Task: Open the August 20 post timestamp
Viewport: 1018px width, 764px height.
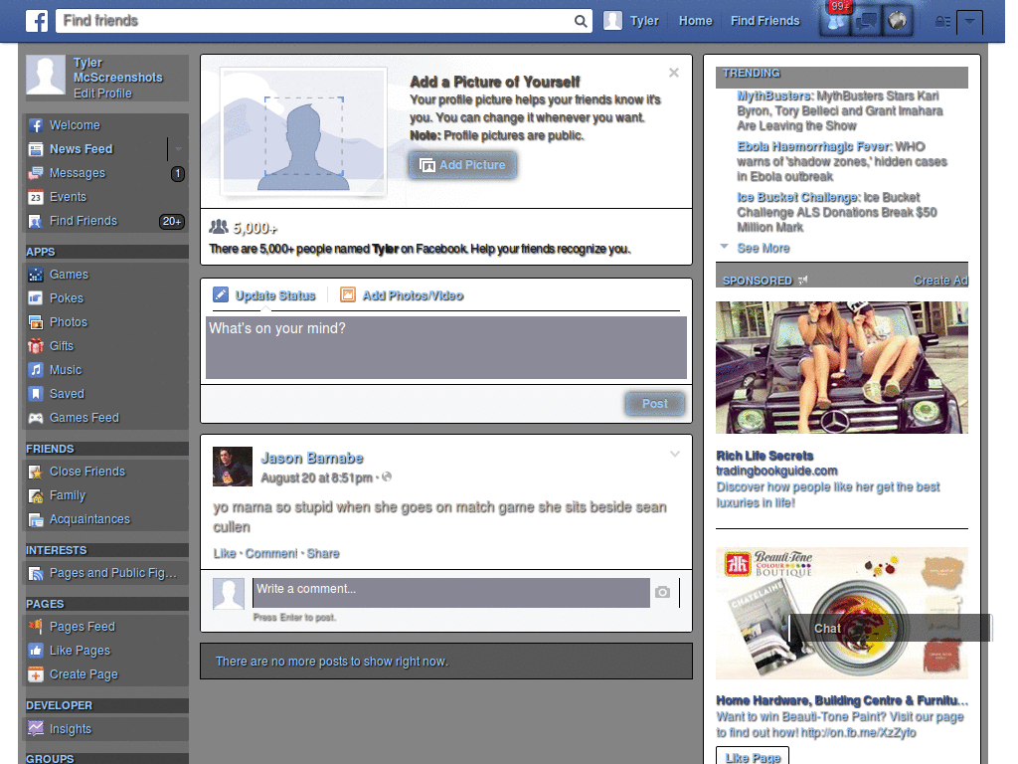Action: tap(317, 478)
